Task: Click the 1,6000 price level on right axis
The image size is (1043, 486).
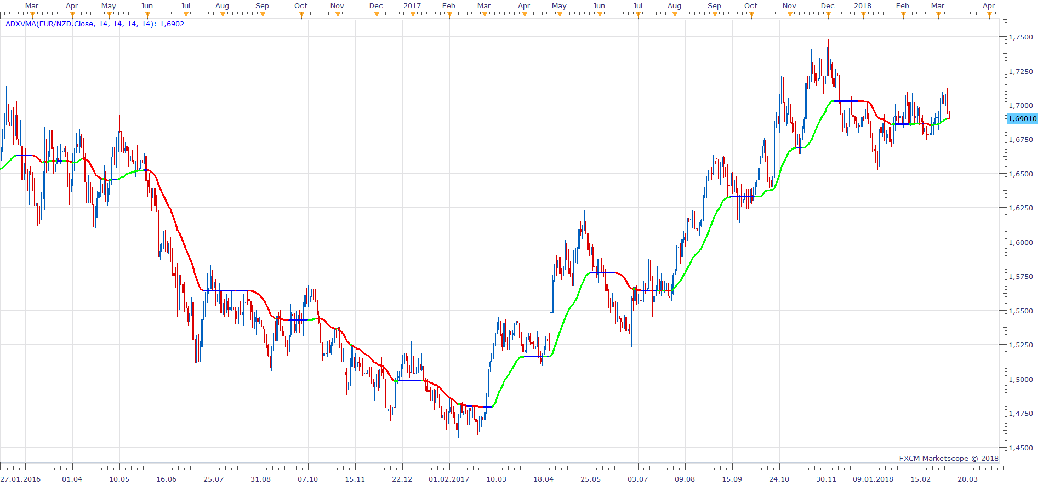Action: click(x=1021, y=242)
